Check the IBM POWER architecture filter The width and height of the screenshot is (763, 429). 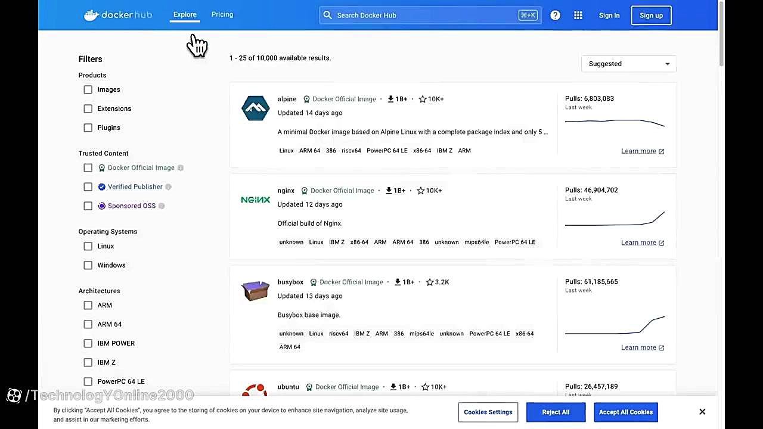pos(88,343)
